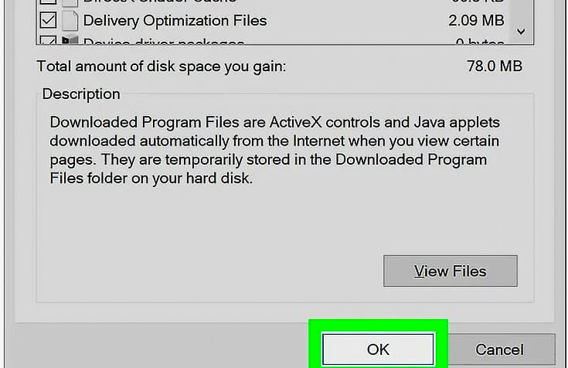568x368 pixels.
Task: Open View Files button
Action: pyautogui.click(x=451, y=271)
